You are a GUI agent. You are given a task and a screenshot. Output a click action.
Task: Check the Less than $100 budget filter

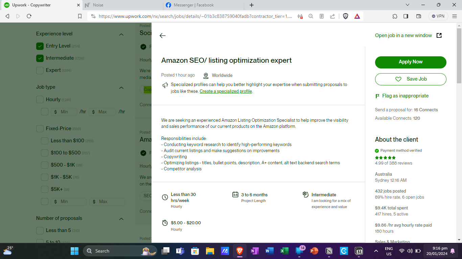pyautogui.click(x=45, y=141)
